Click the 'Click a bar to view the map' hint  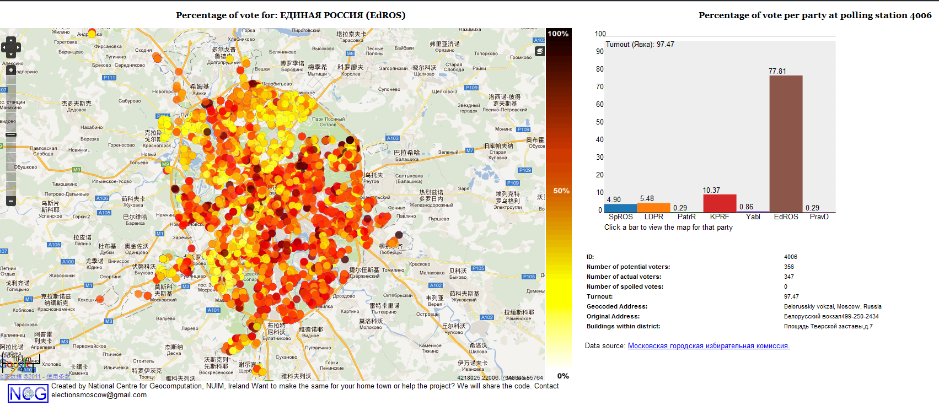[x=668, y=228]
